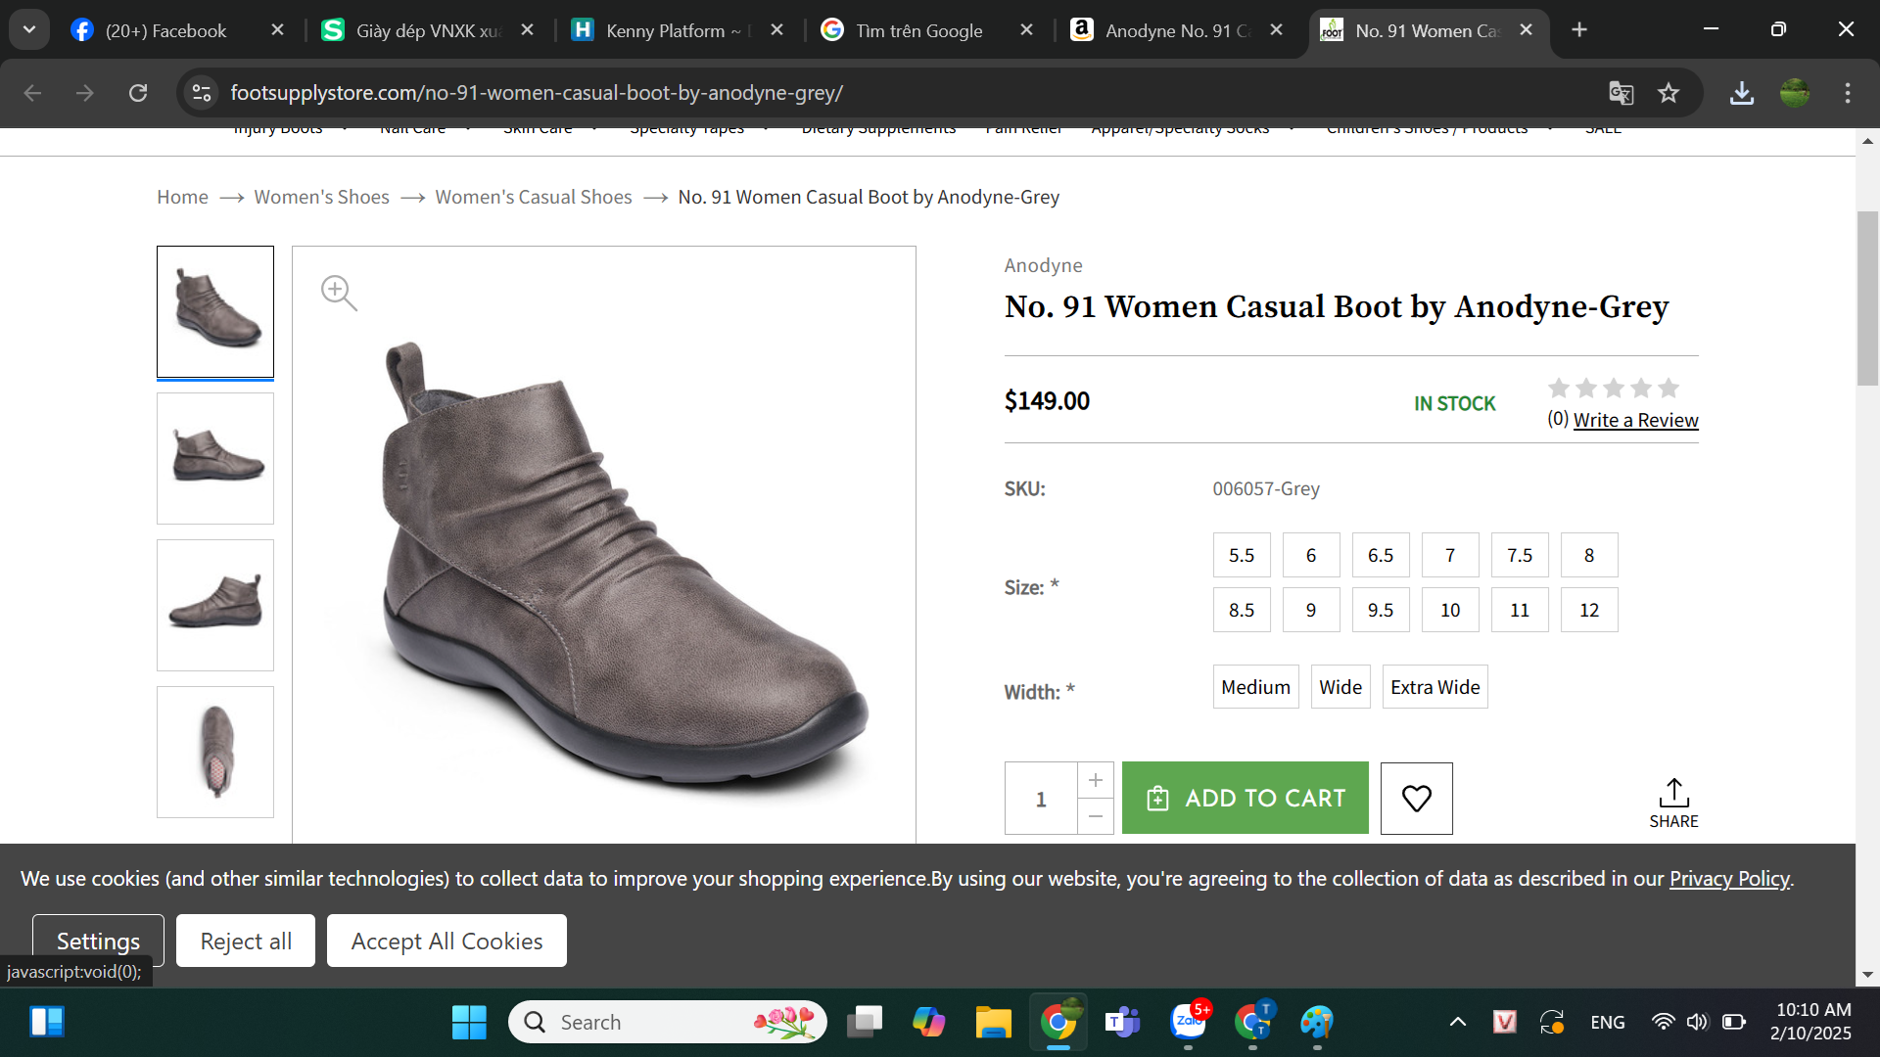
Task: Open Microsoft Teams from taskbar
Action: (1122, 1022)
